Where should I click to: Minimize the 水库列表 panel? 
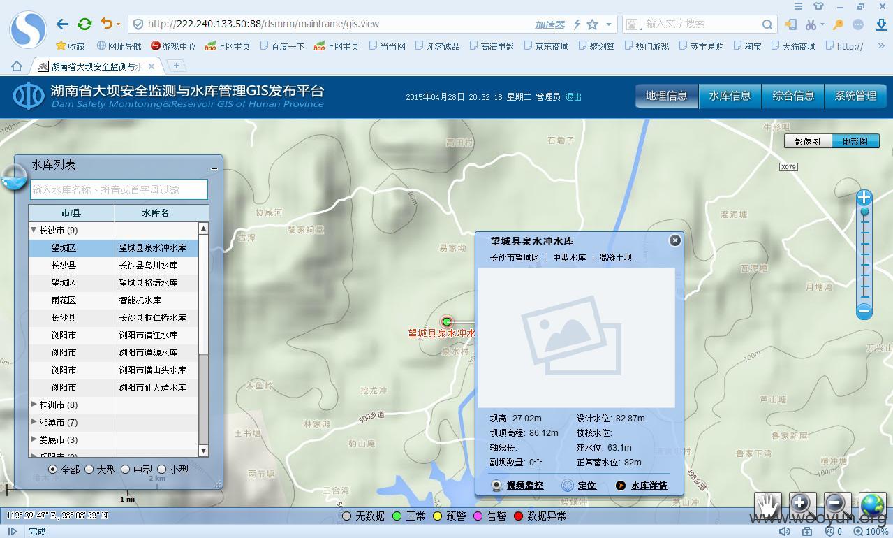pyautogui.click(x=214, y=168)
